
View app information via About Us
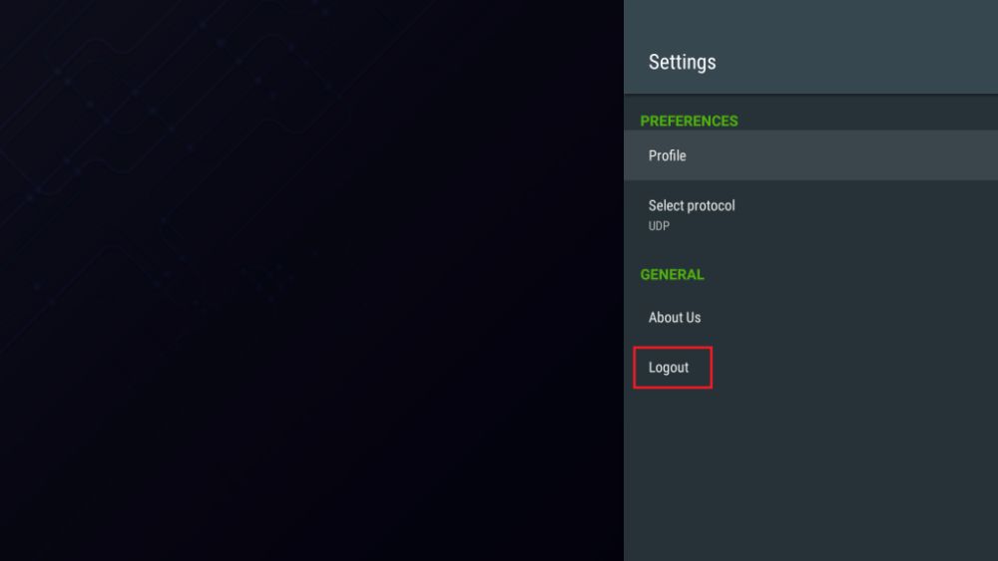coord(675,318)
